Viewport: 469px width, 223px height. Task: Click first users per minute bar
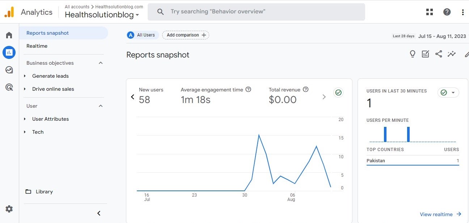pos(385,134)
